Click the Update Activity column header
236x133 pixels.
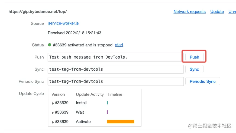pos(90,94)
